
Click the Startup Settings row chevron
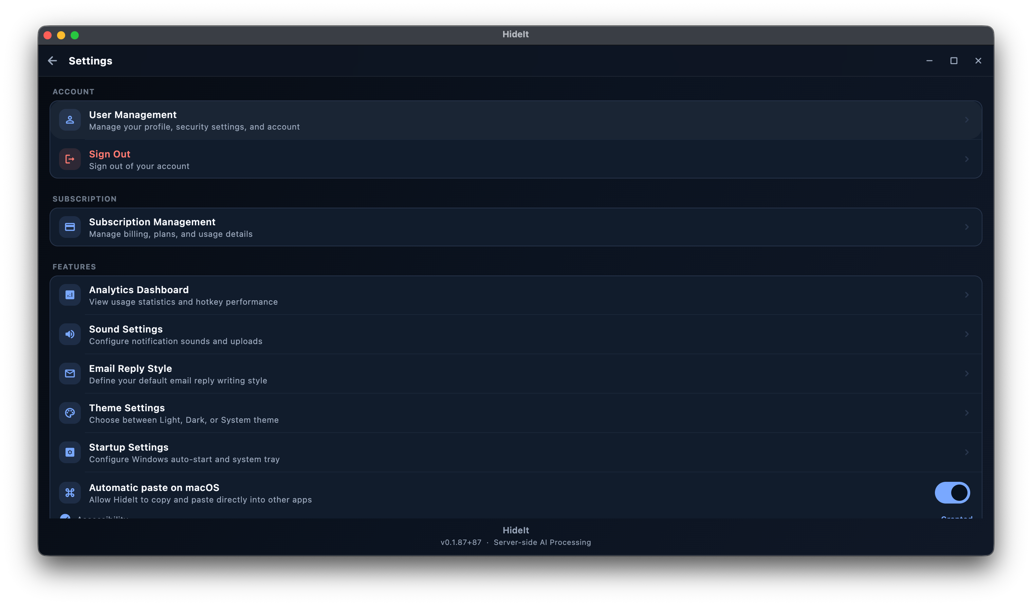(x=966, y=452)
